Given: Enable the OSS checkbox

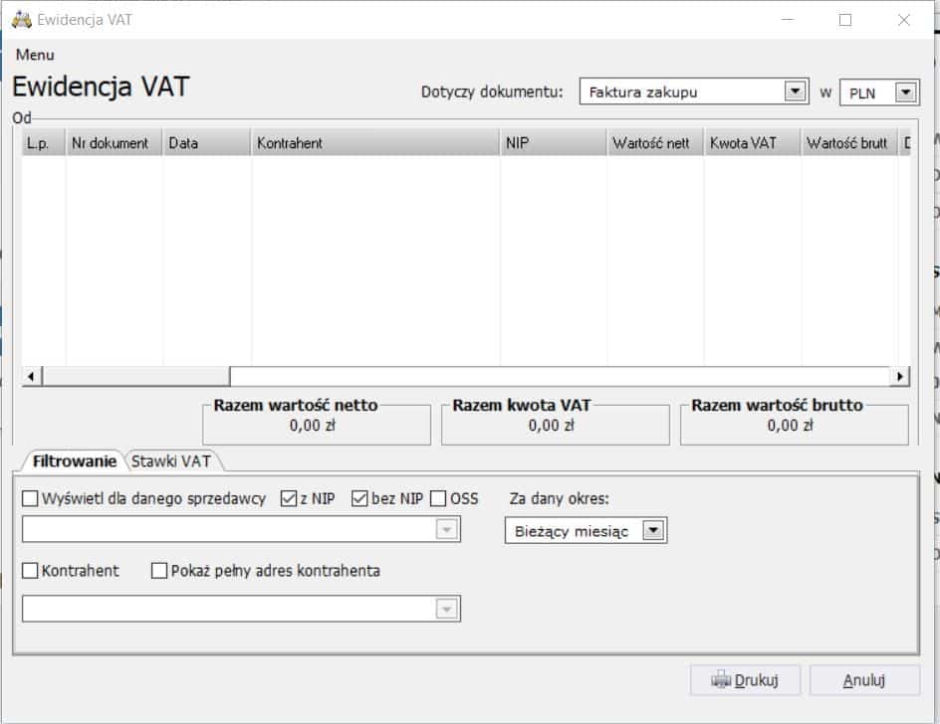Looking at the screenshot, I should click(x=439, y=499).
